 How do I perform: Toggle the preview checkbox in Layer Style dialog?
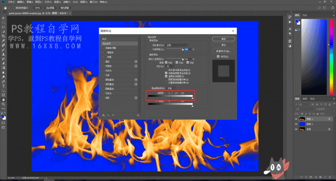coord(218,57)
